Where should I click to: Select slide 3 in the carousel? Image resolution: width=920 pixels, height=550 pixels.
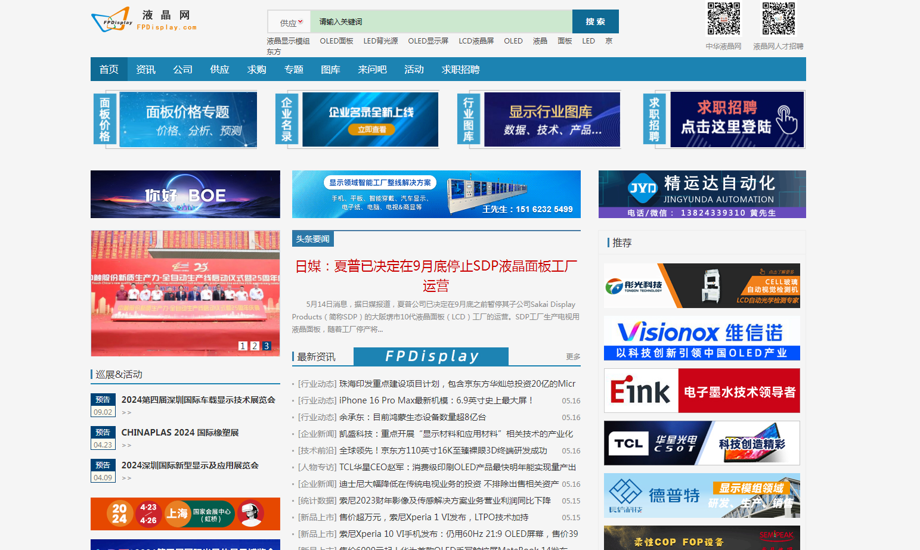267,346
